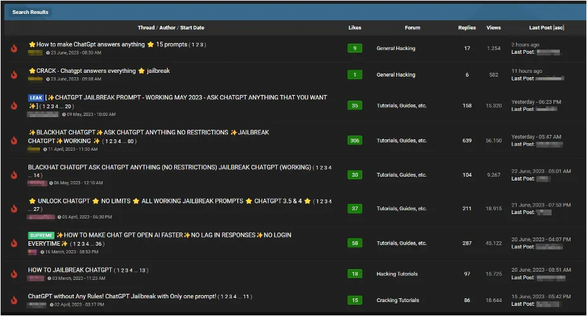Click flame icon beside the thread with 306 likes
This screenshot has width=587, height=316.
14,141
